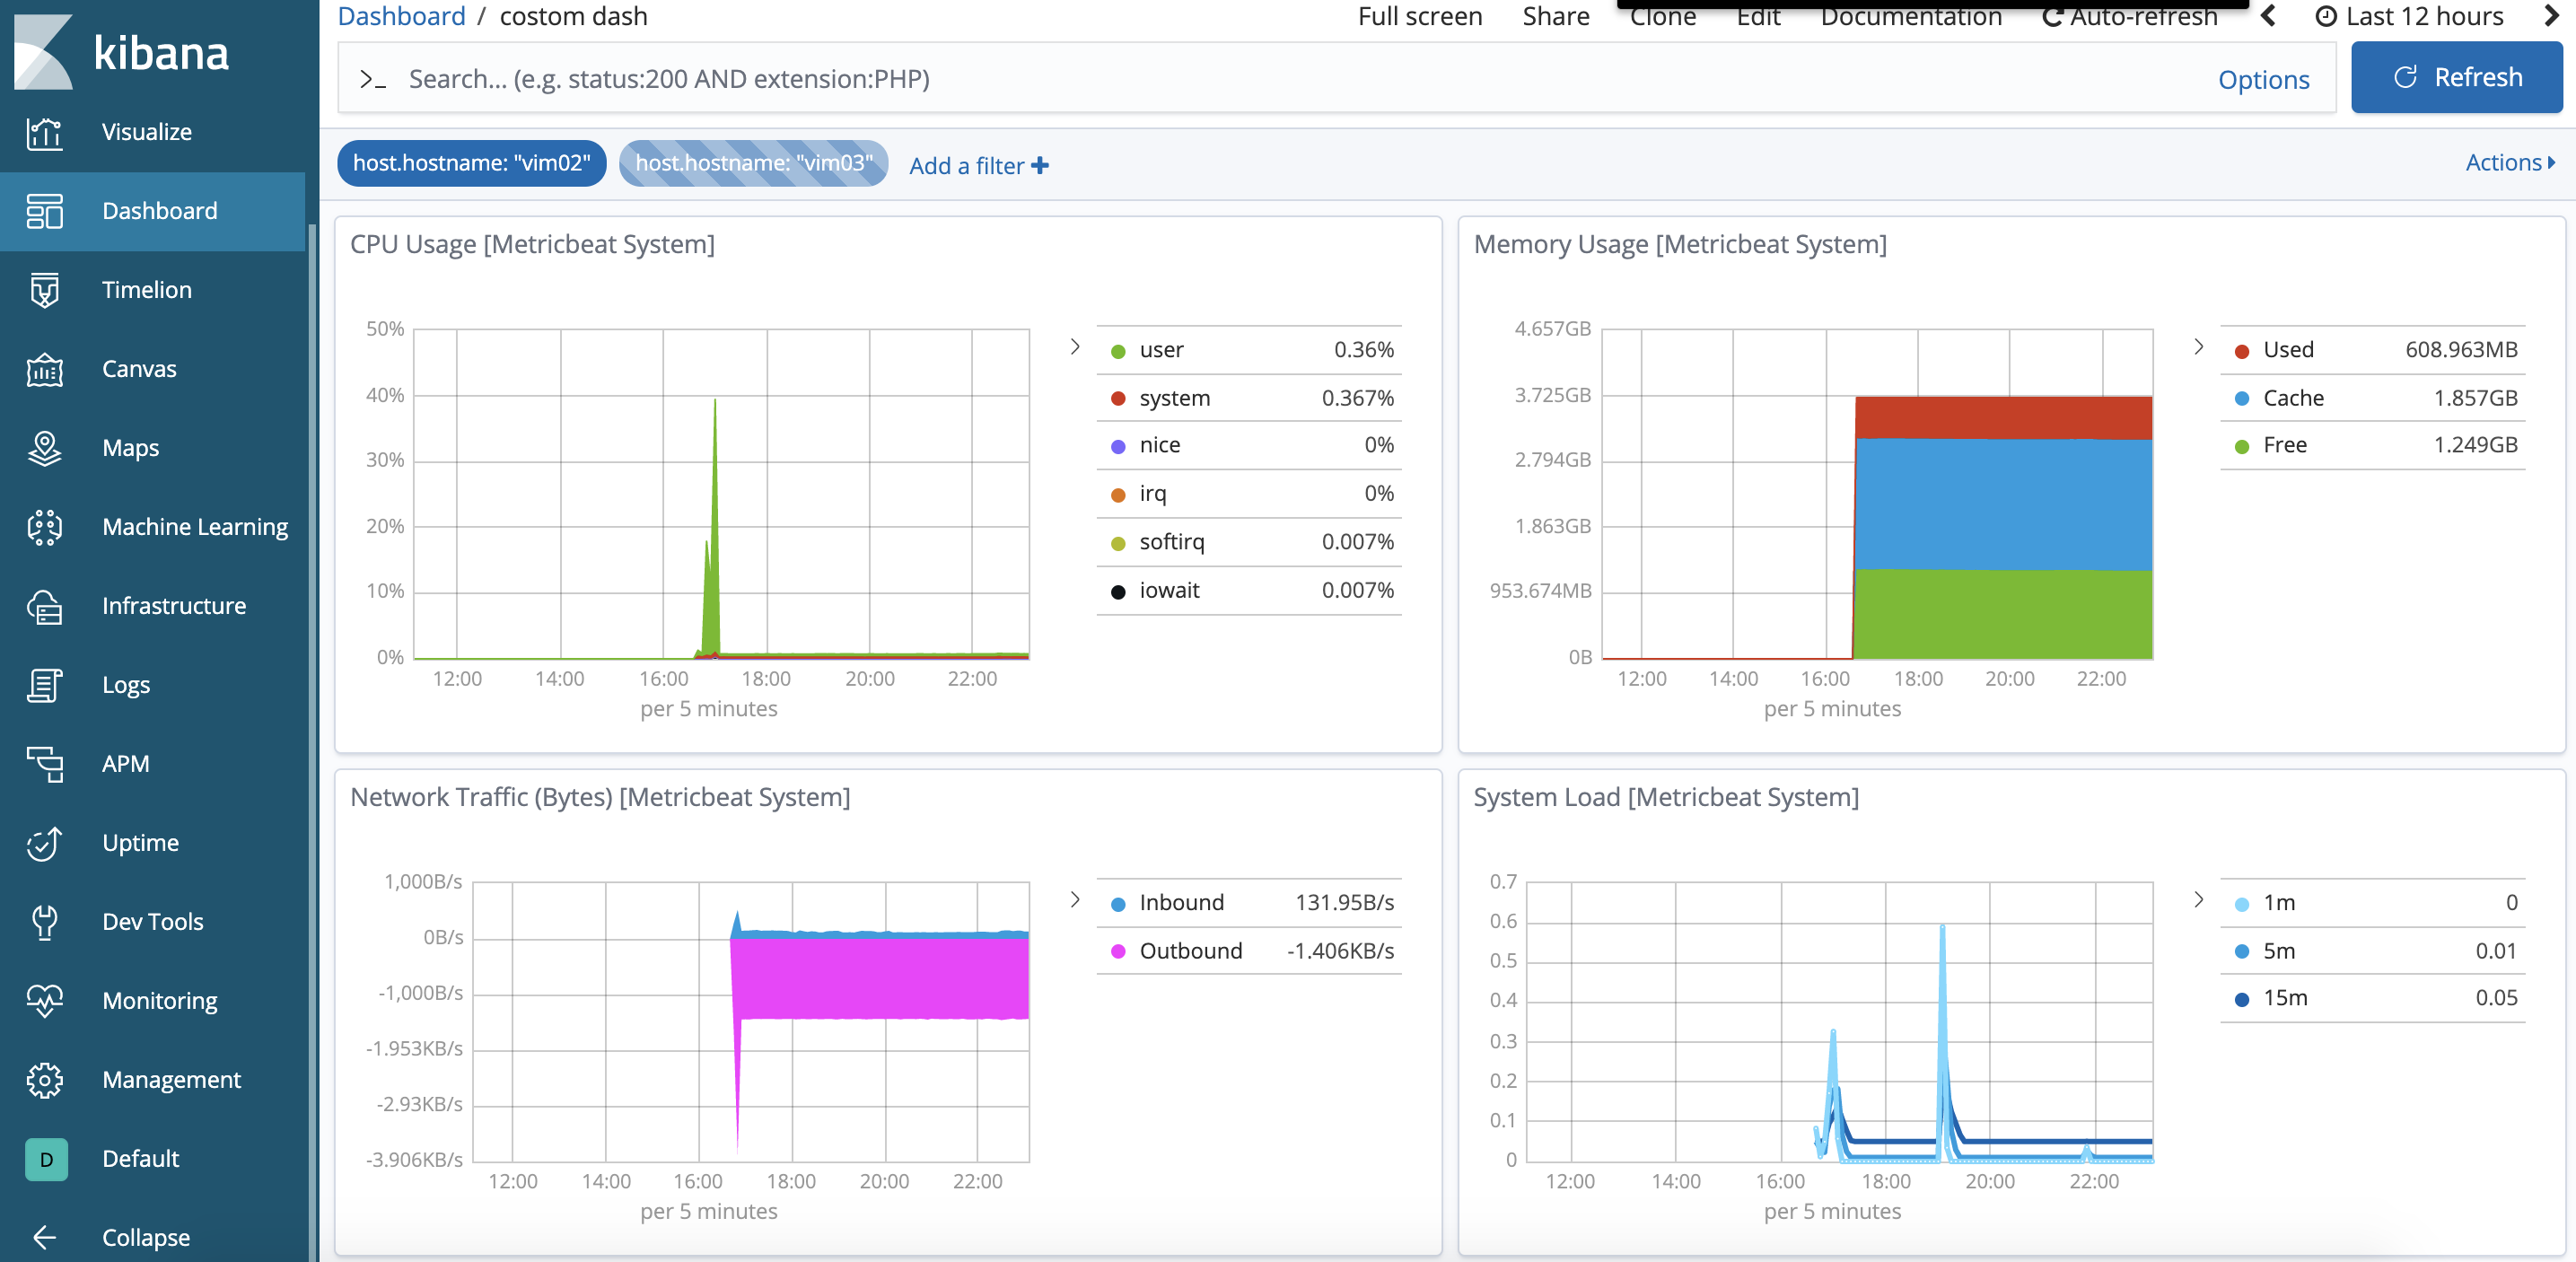
Task: Click the Uptime icon in sidebar
Action: pyautogui.click(x=44, y=840)
